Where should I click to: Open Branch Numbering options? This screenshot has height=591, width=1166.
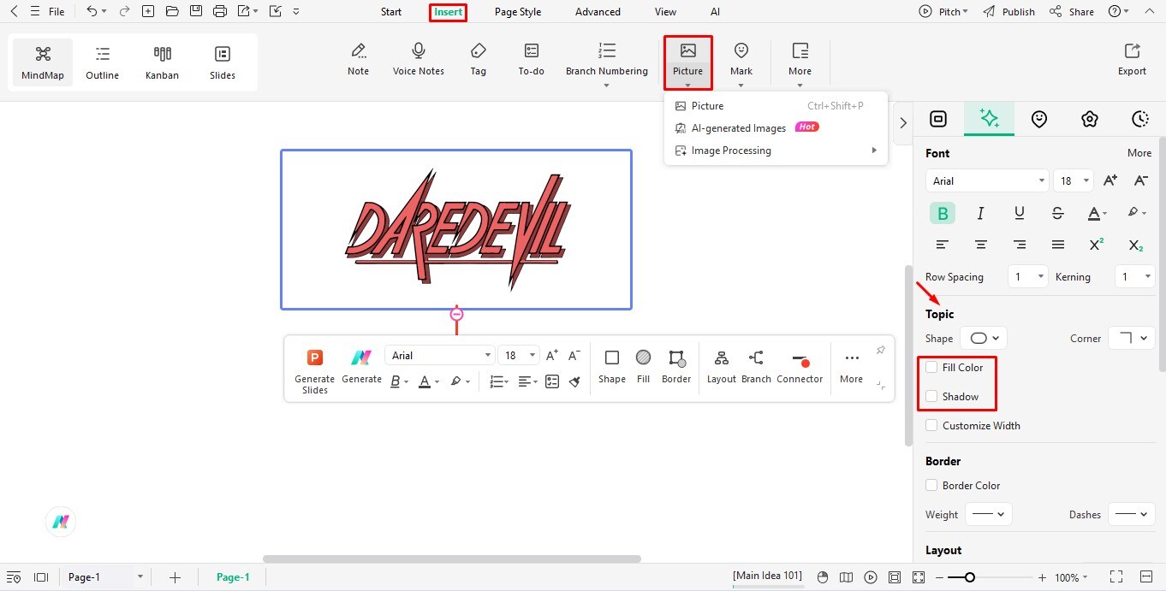coord(606,63)
